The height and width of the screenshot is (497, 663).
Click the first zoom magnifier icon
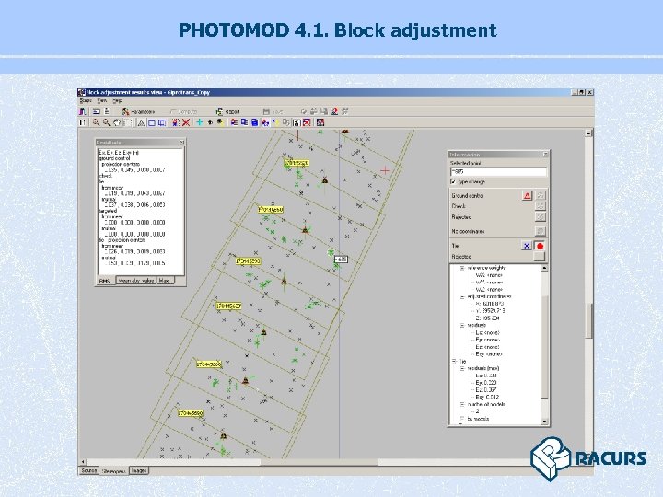pyautogui.click(x=97, y=122)
